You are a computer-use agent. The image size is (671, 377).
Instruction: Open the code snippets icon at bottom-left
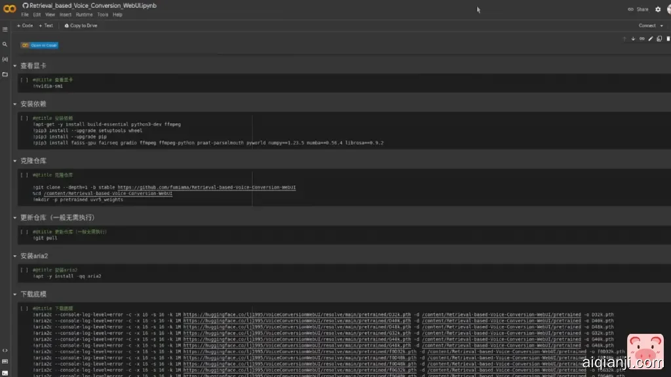[x=5, y=351]
